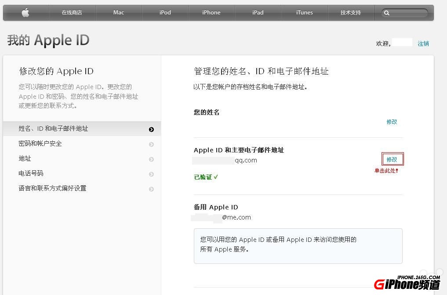The width and height of the screenshot is (447, 295).
Task: Click the iTunes navigation item
Action: tap(304, 12)
